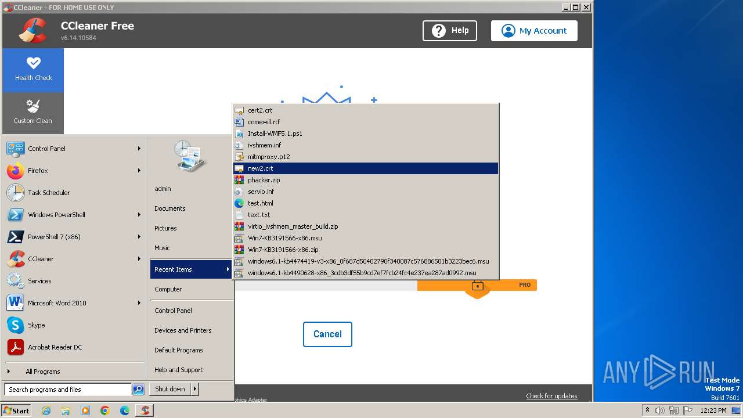Expand PowerShell 7 (x86) jump list arrow
743x418 pixels.
tap(139, 237)
